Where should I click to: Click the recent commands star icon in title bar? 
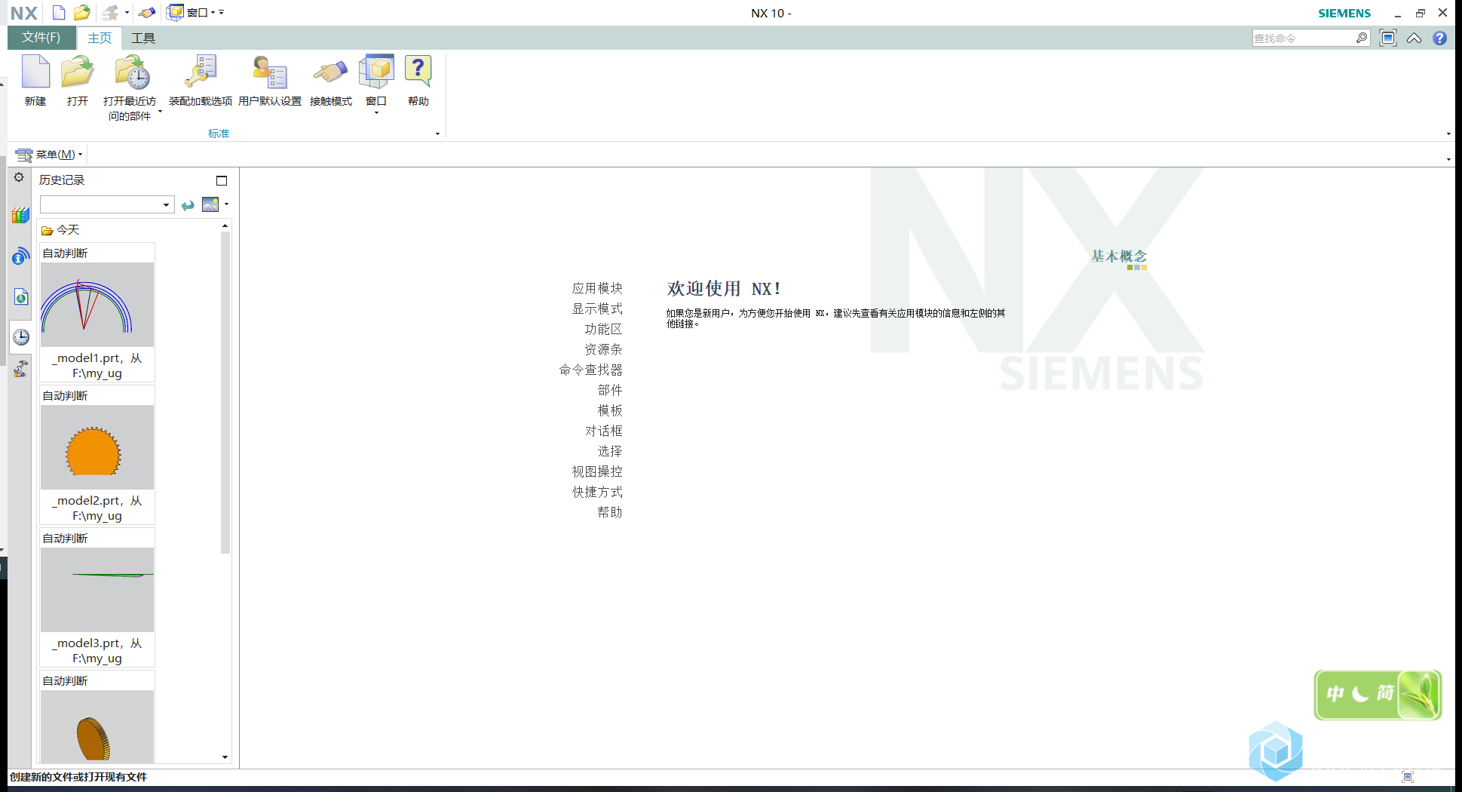click(x=111, y=13)
